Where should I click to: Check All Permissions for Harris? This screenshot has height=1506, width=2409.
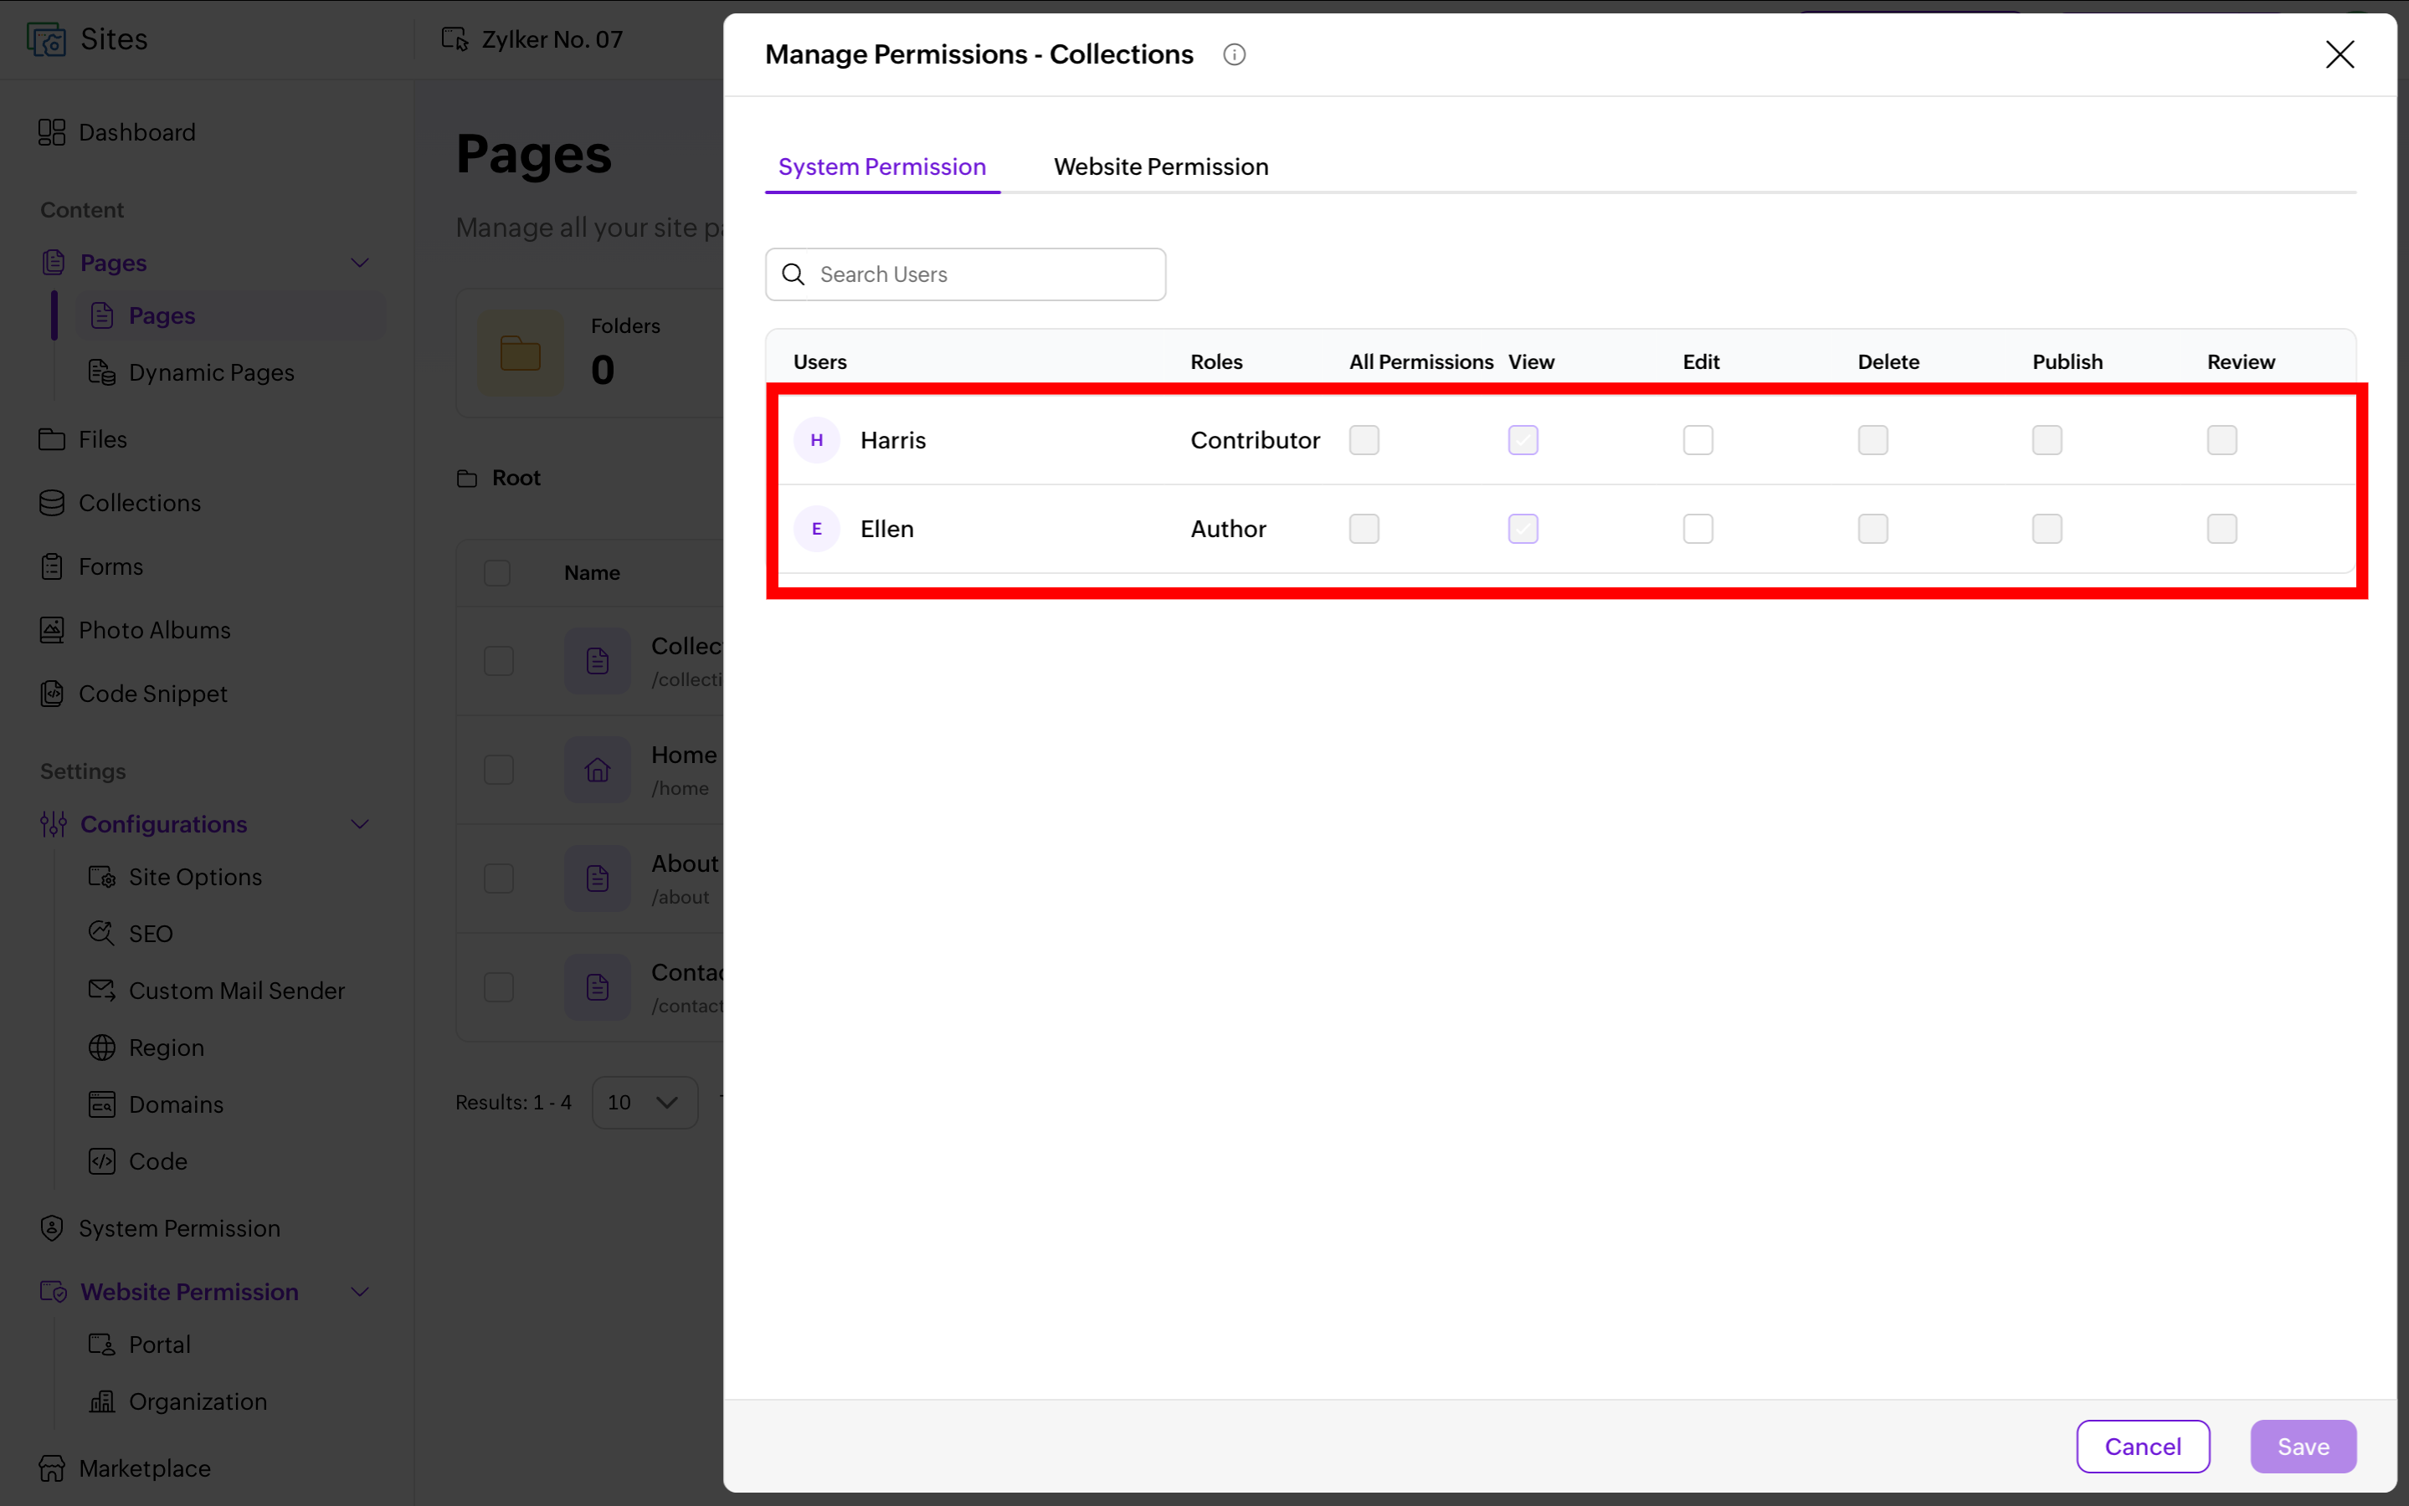point(1364,440)
